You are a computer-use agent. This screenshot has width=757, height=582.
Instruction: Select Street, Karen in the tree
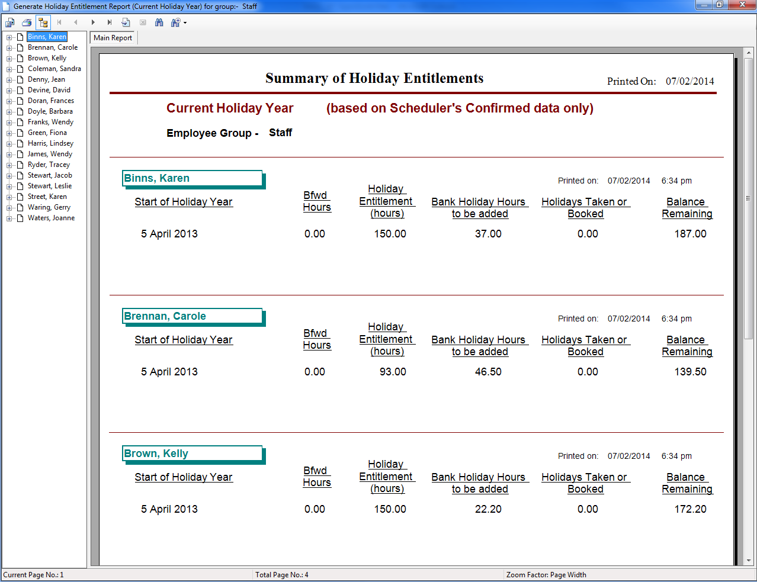click(x=47, y=197)
